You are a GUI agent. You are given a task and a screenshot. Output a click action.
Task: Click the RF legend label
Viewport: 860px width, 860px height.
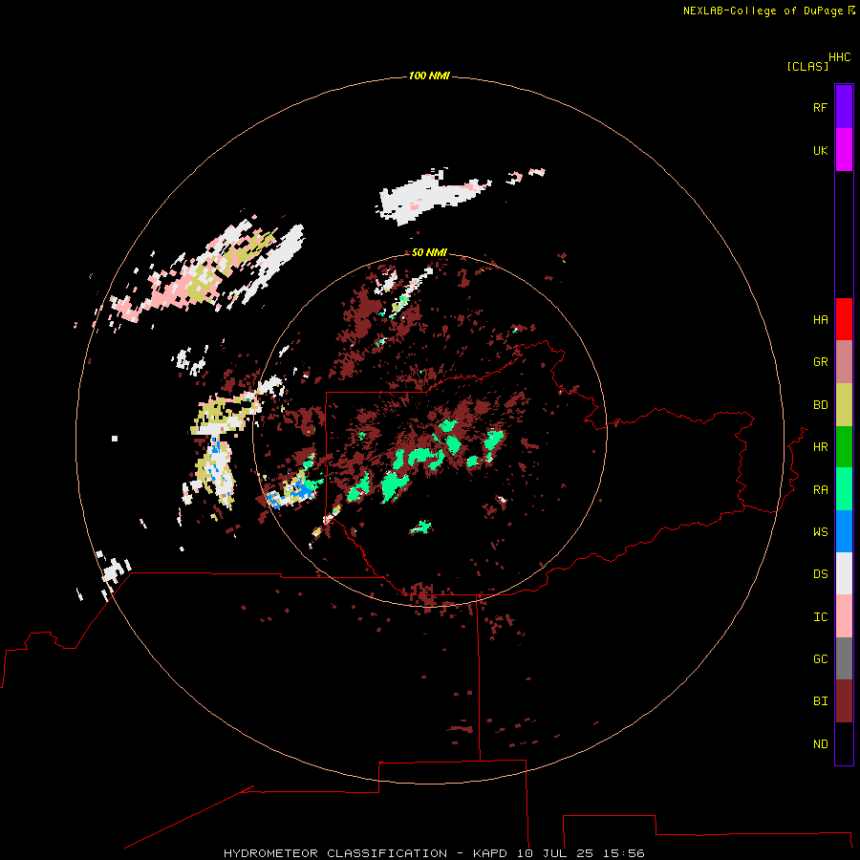[820, 107]
